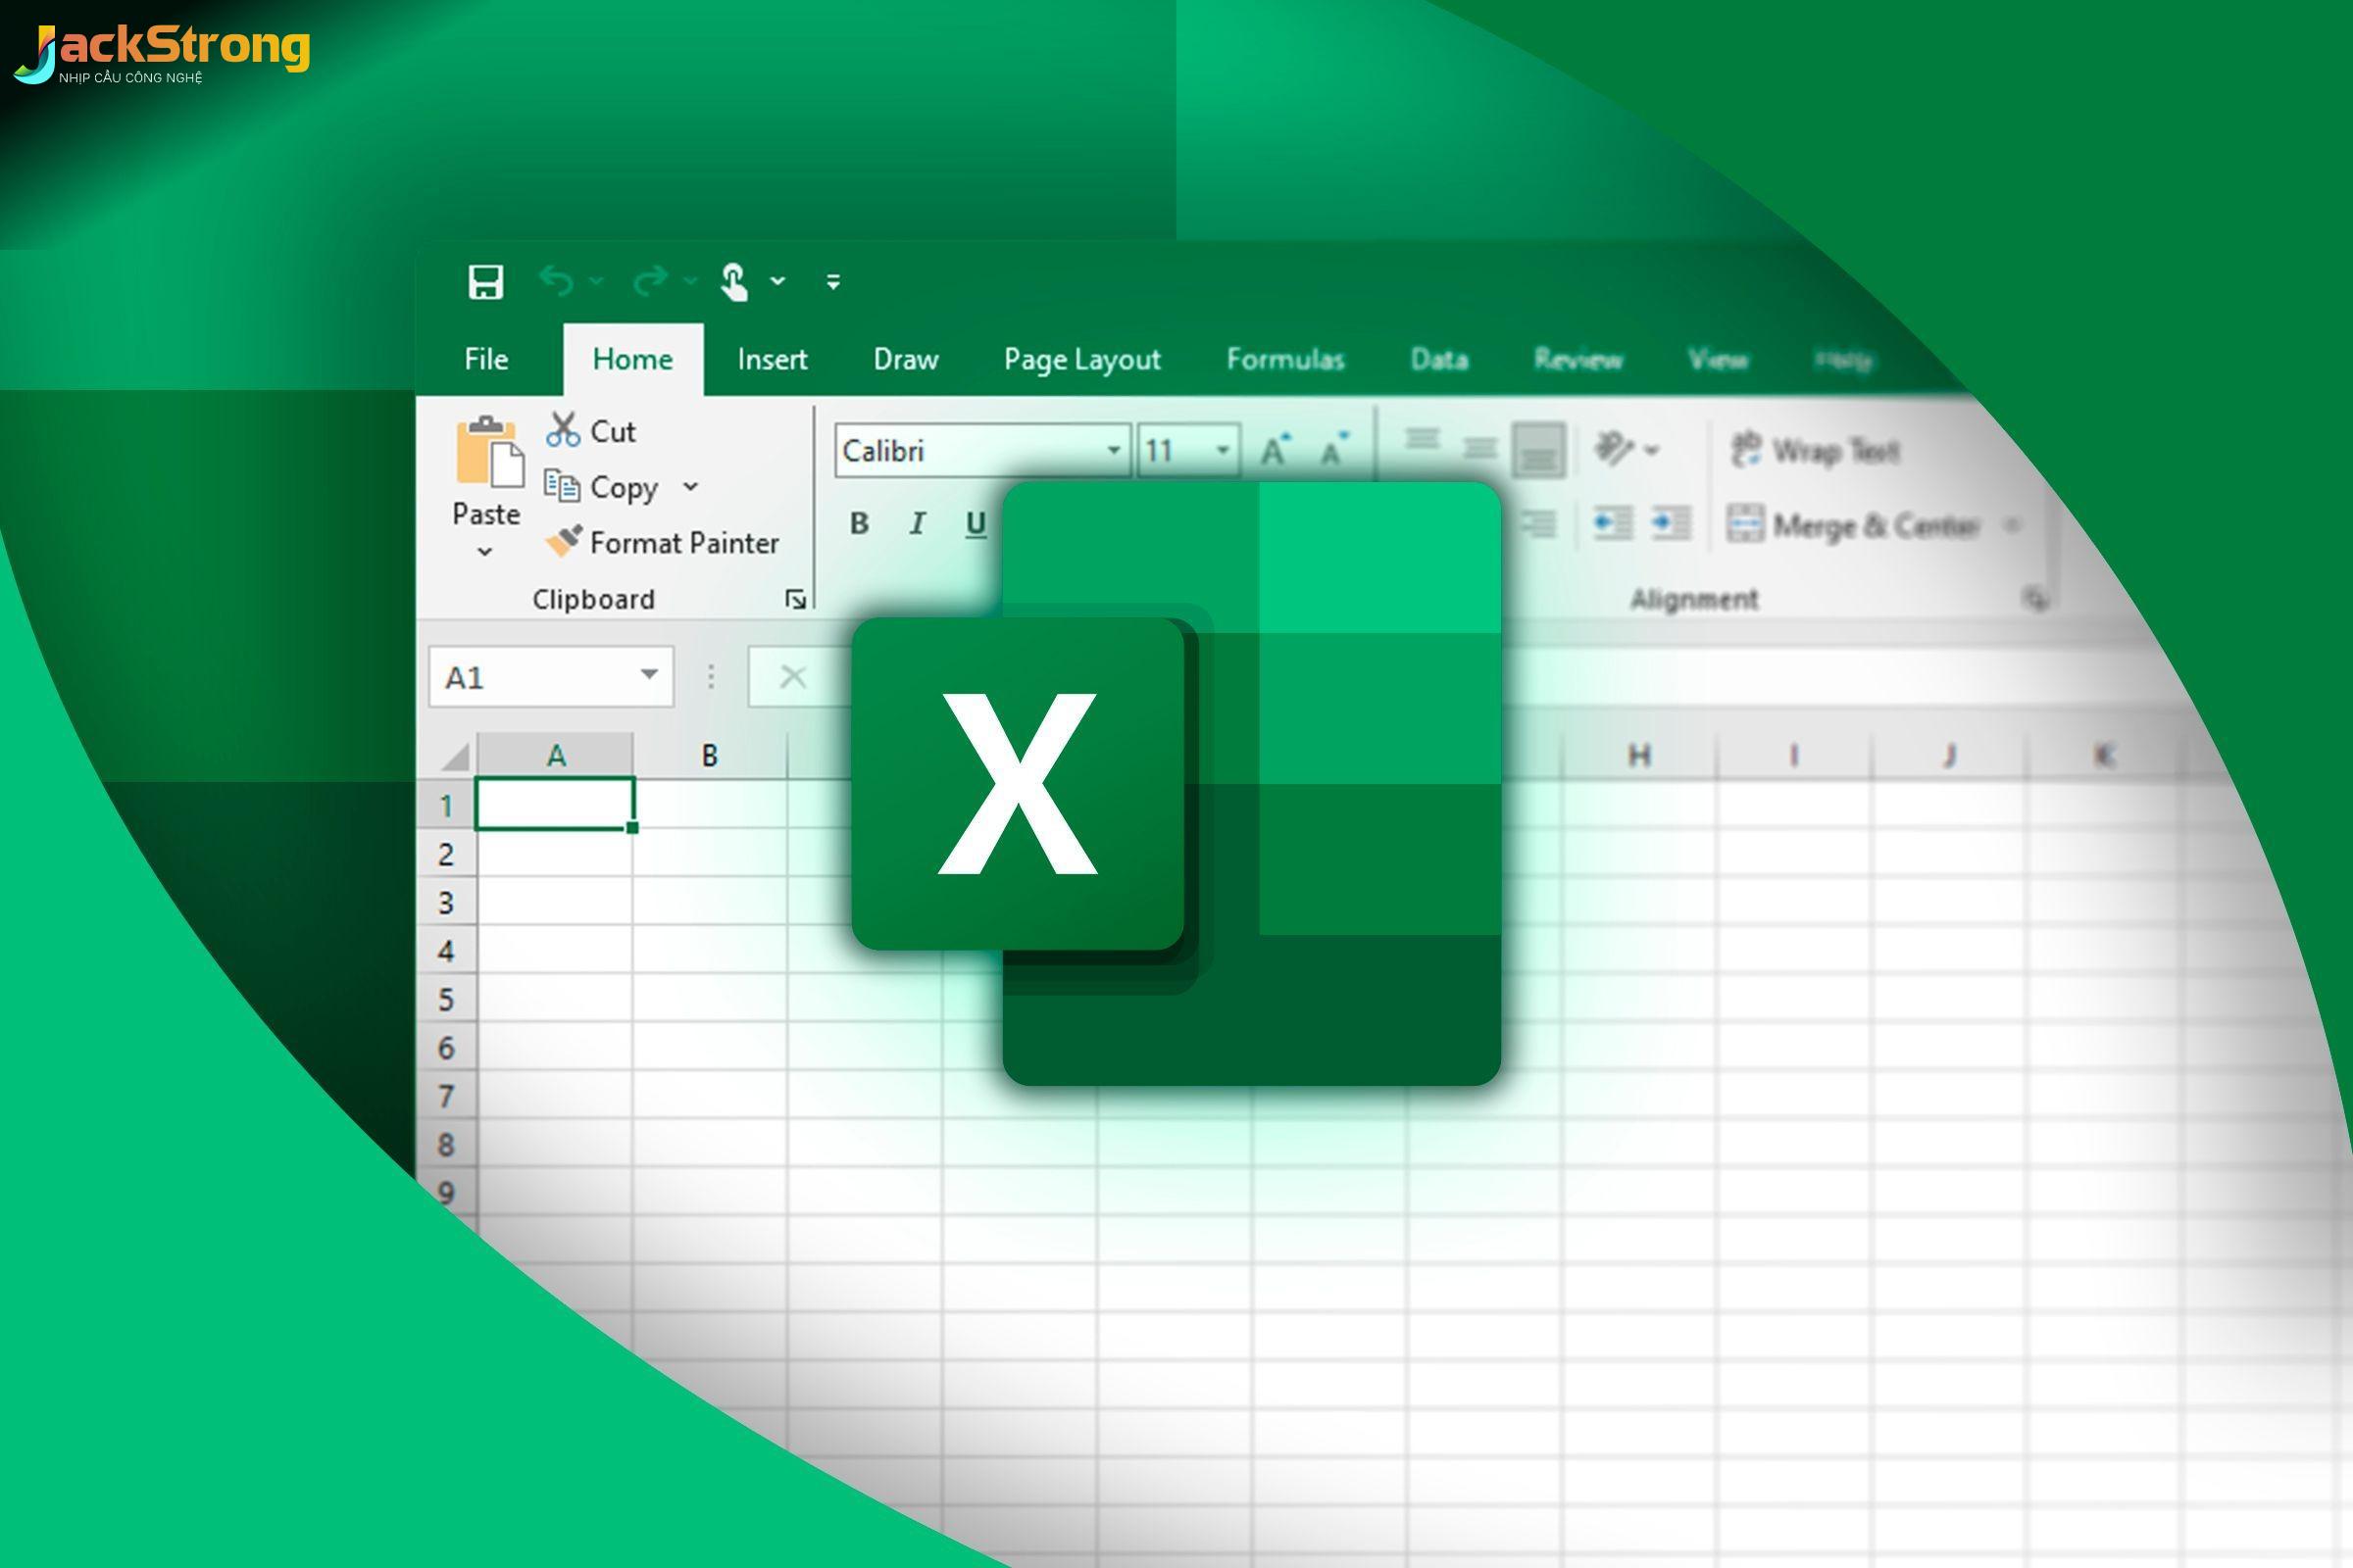This screenshot has height=1568, width=2353.
Task: Switch to the Insert tab
Action: (x=773, y=359)
